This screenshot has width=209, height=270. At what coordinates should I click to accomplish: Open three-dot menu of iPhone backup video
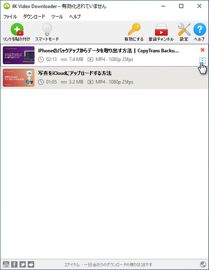point(202,60)
